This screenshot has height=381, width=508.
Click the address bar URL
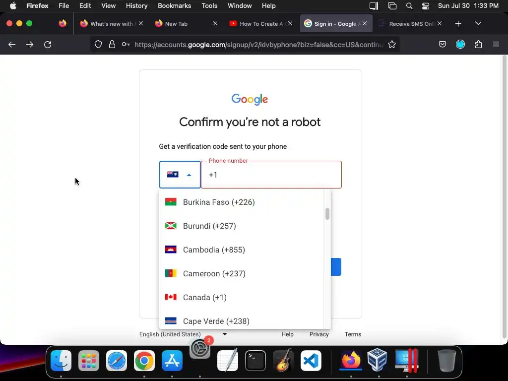point(259,44)
